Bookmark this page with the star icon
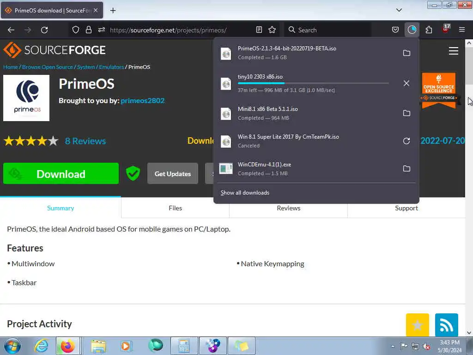The width and height of the screenshot is (473, 355). pos(272,30)
